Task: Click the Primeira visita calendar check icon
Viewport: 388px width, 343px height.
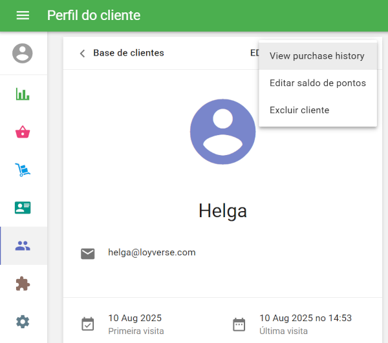Action: click(x=88, y=324)
